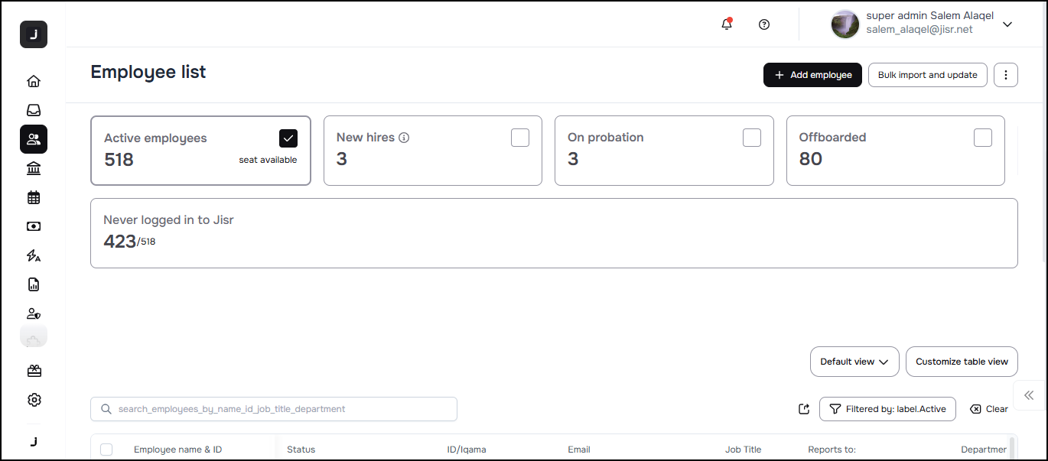Image resolution: width=1048 pixels, height=461 pixels.
Task: Open the three-dot more options menu
Action: point(1006,75)
